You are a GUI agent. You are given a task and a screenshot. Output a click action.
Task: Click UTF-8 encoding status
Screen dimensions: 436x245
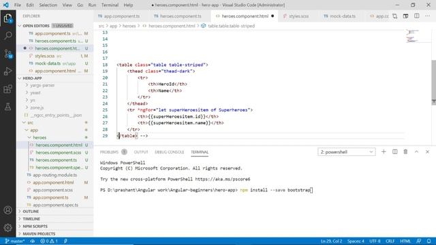(x=375, y=241)
